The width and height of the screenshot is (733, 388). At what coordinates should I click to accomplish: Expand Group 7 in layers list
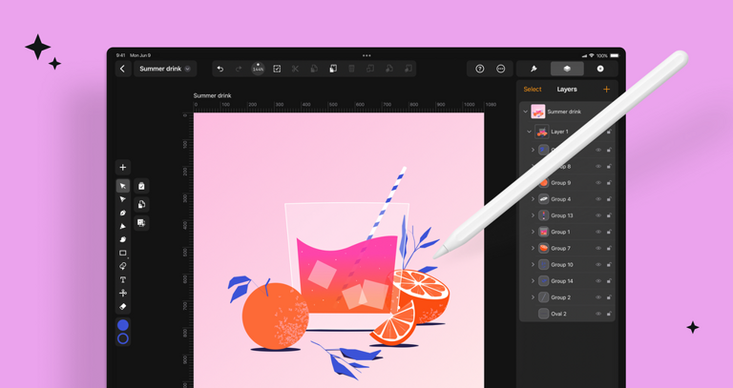(x=533, y=248)
